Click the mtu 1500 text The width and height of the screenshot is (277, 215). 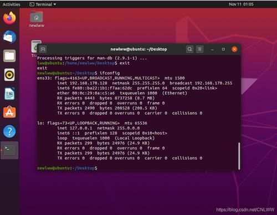pyautogui.click(x=175, y=78)
